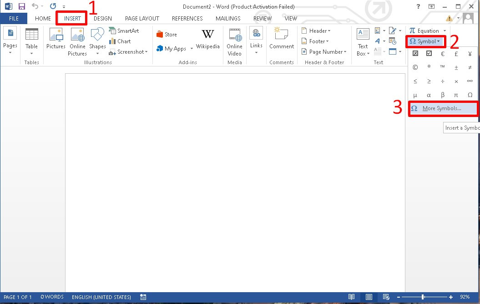This screenshot has height=304, width=480.
Task: Switch to the Page Layout tab
Action: [142, 19]
